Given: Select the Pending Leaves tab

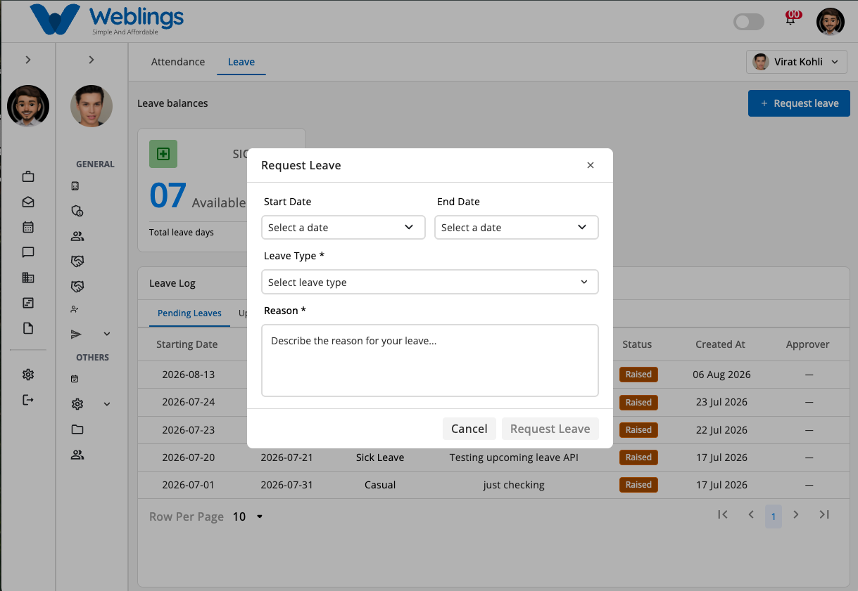Looking at the screenshot, I should [189, 313].
